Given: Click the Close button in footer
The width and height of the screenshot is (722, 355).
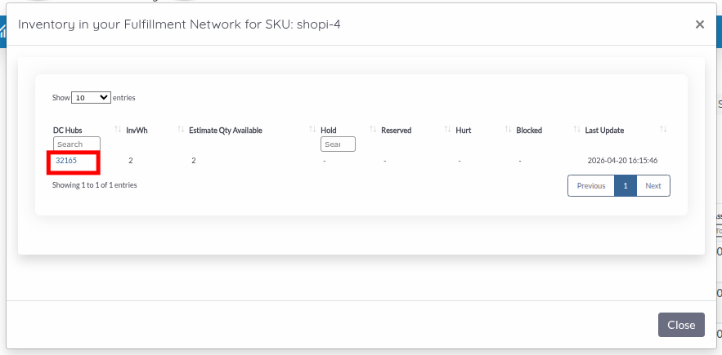Looking at the screenshot, I should point(681,325).
